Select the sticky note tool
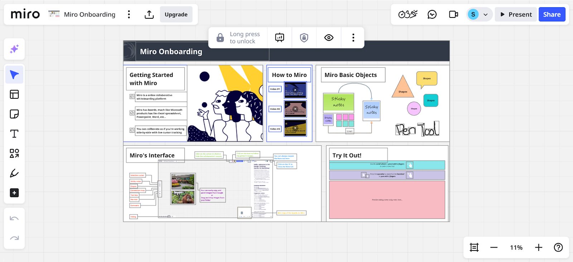The width and height of the screenshot is (573, 262). [x=14, y=114]
